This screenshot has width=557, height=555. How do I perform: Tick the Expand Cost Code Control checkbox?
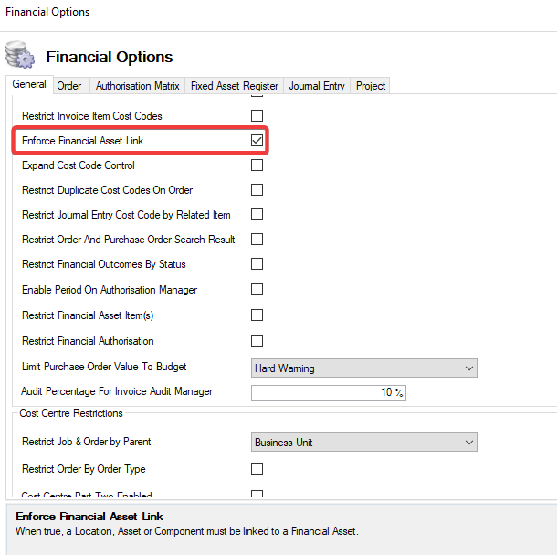pos(257,165)
